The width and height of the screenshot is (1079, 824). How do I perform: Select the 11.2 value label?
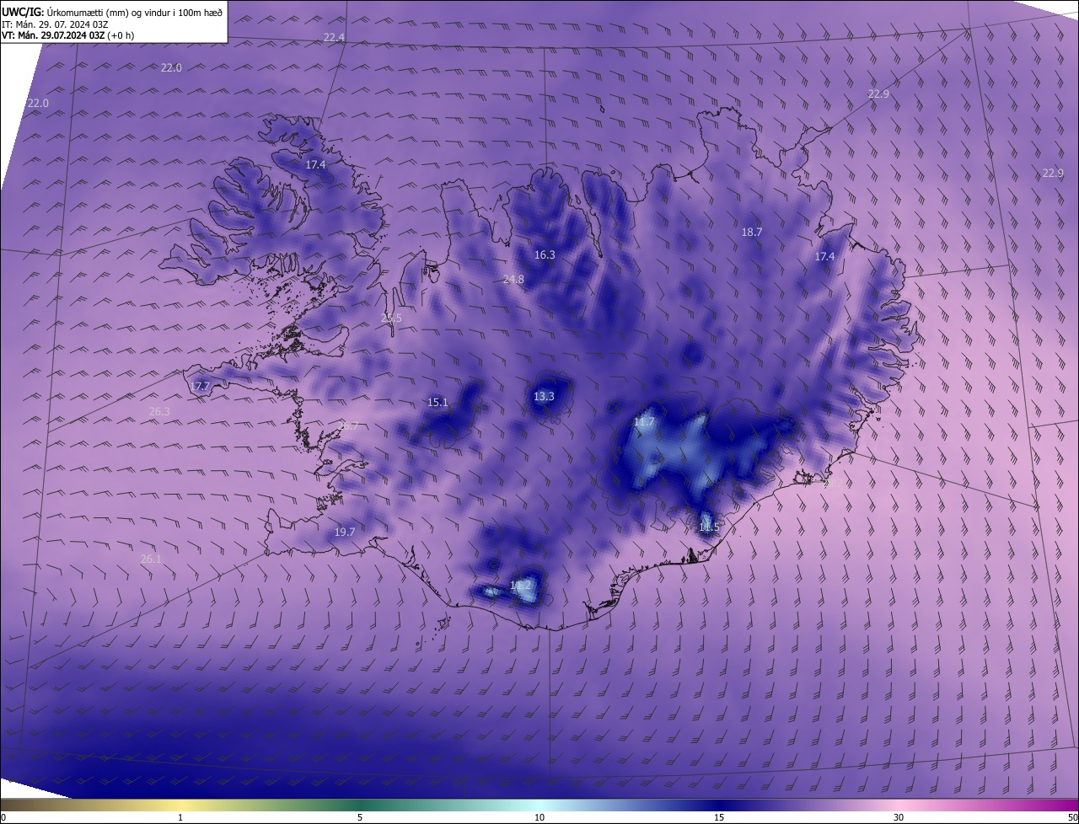tap(521, 585)
